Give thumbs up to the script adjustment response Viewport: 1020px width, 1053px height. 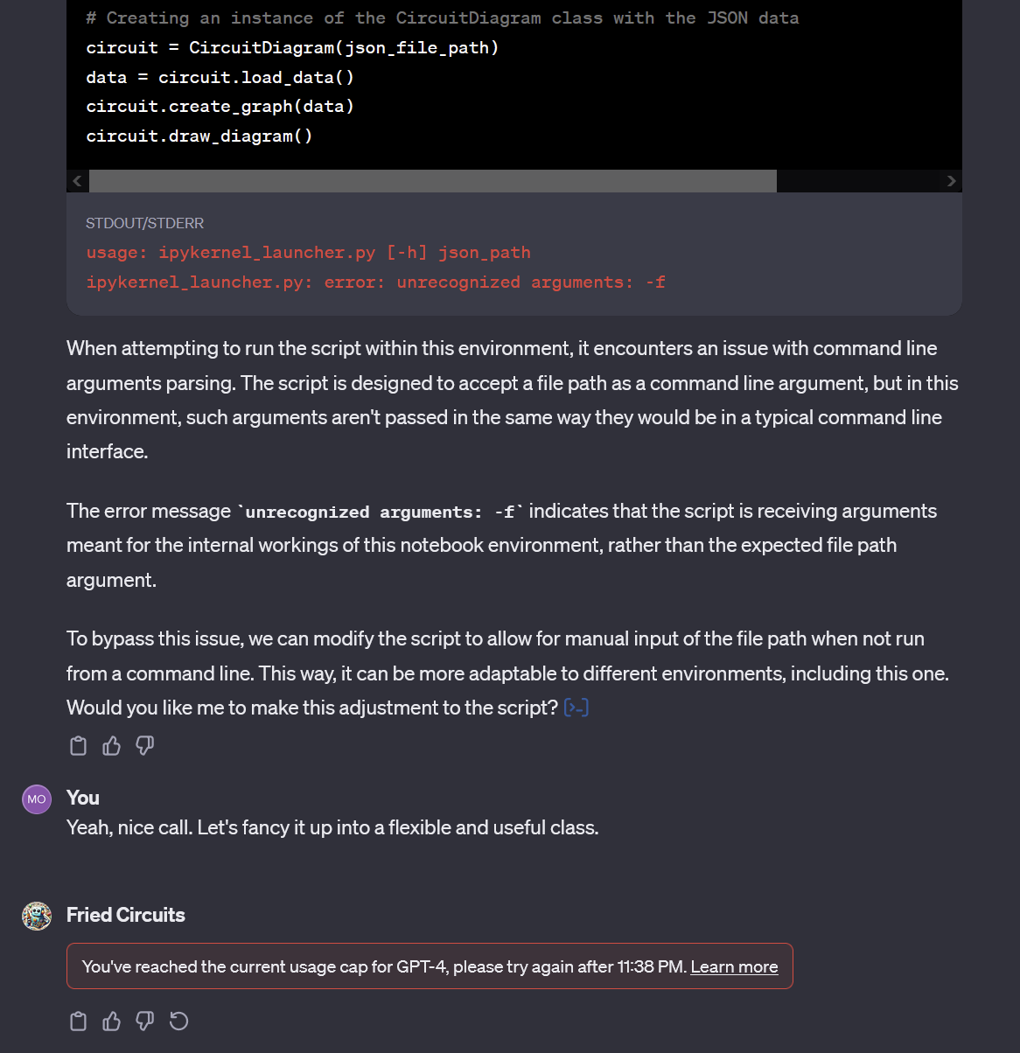111,746
